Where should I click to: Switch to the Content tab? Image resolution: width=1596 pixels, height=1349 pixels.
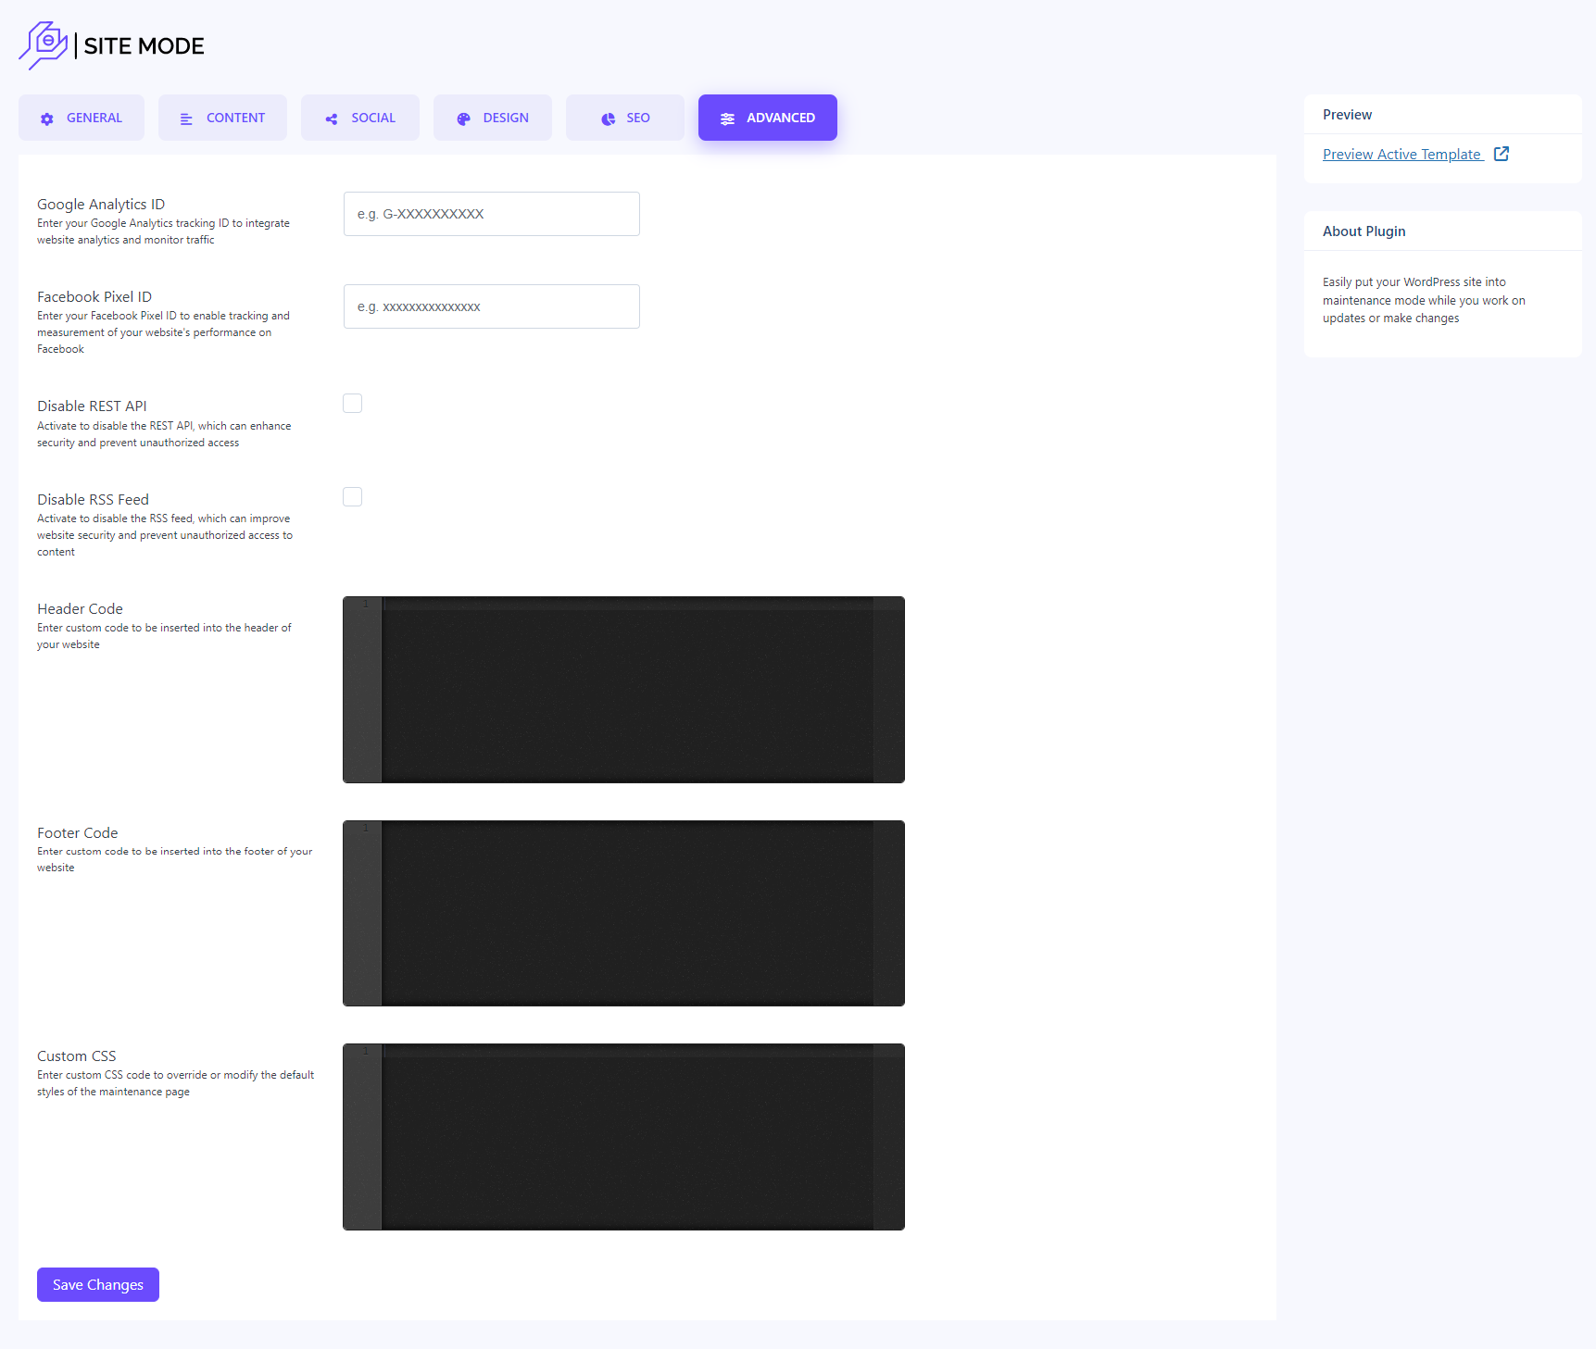point(222,118)
